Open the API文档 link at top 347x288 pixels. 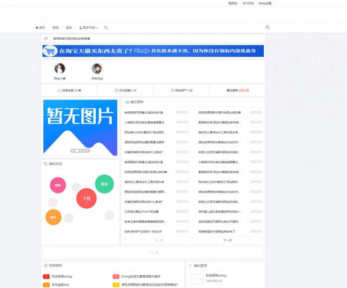248,3
